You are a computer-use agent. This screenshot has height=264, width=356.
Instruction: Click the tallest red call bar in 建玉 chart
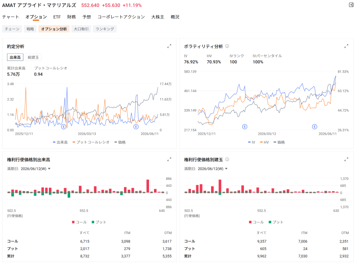(220, 186)
